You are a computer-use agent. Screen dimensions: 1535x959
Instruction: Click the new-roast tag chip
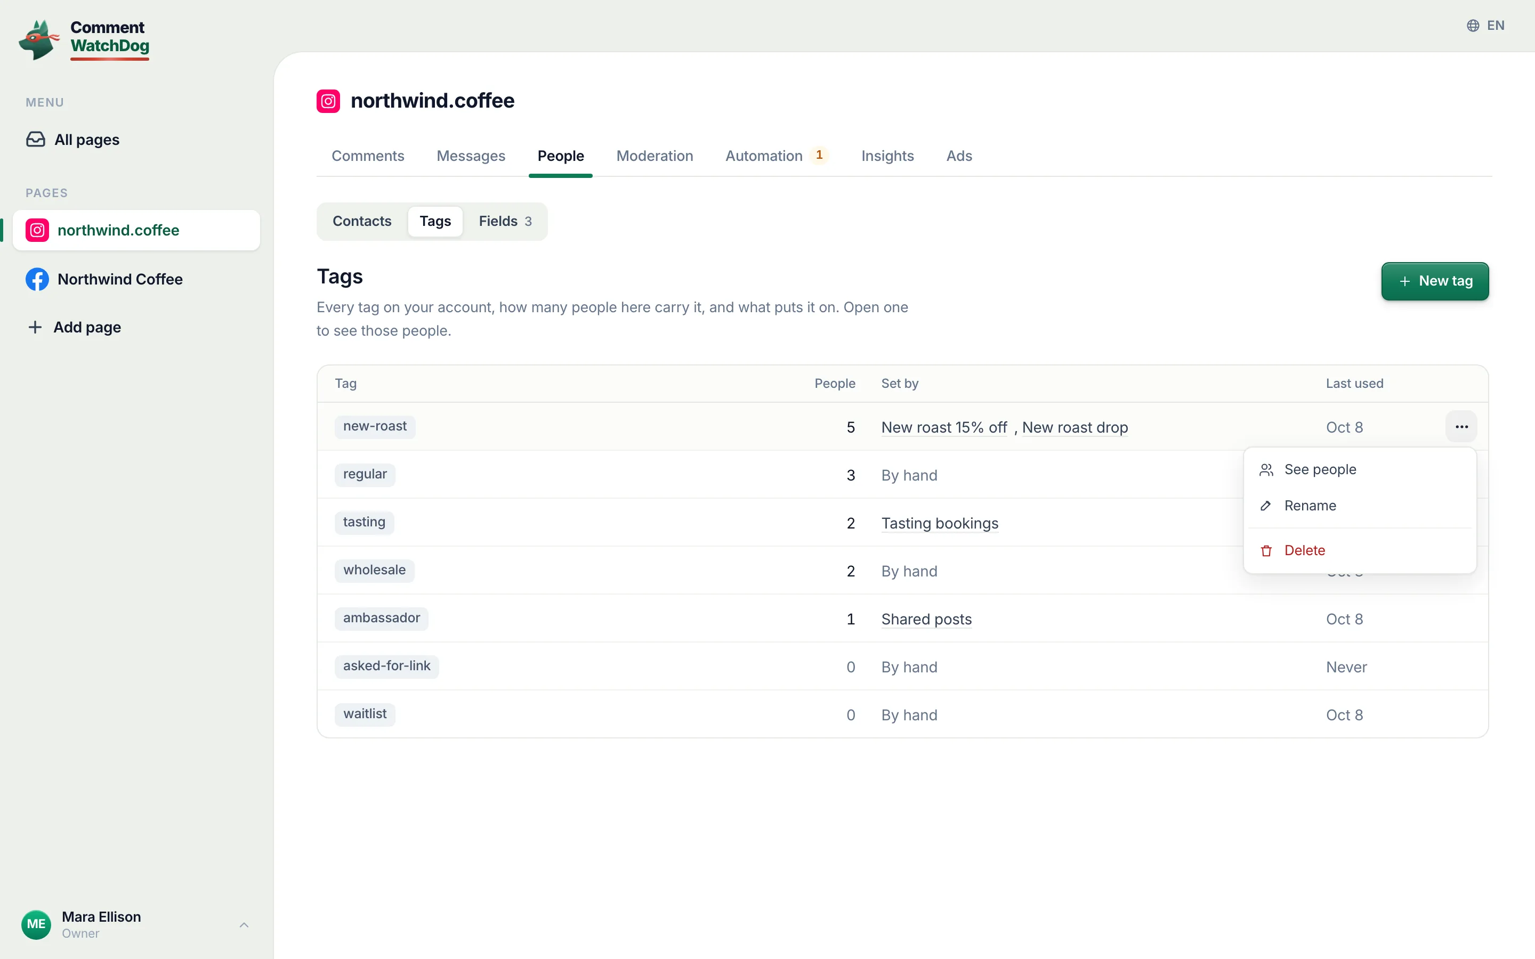pyautogui.click(x=375, y=426)
